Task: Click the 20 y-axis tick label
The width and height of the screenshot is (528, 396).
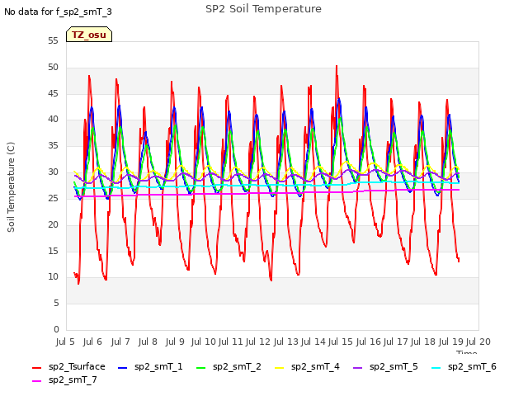Action: pos(53,224)
